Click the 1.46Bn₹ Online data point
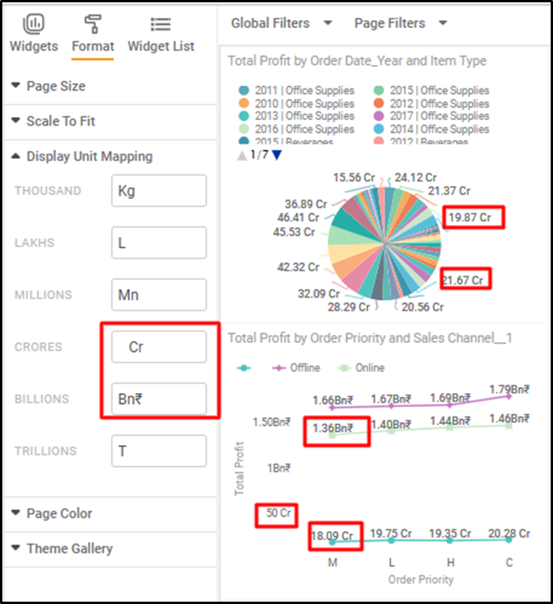The width and height of the screenshot is (553, 604). click(509, 426)
